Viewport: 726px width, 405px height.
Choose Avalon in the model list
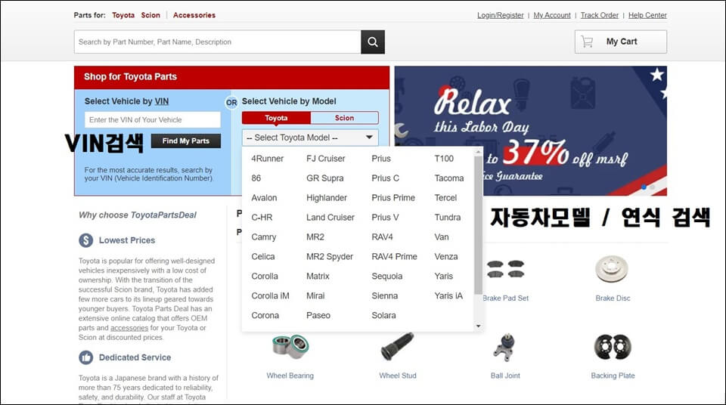[264, 198]
